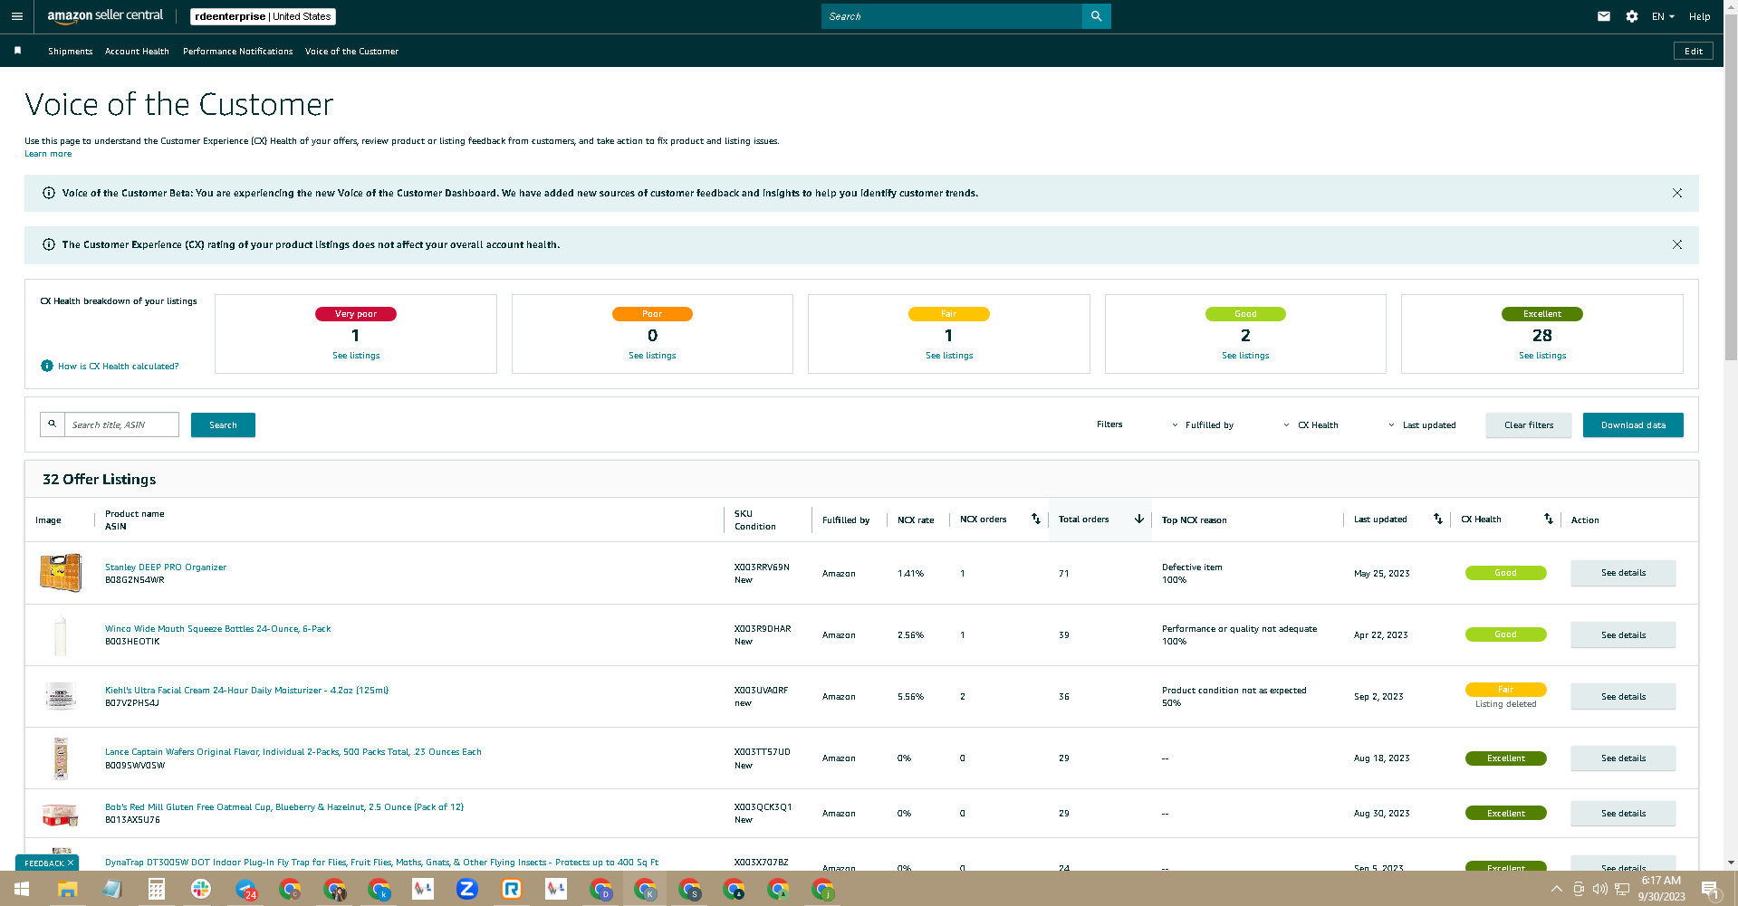The image size is (1738, 906).
Task: See details for Bob's Red Mill Oatmeal Cup
Action: coord(1623,813)
